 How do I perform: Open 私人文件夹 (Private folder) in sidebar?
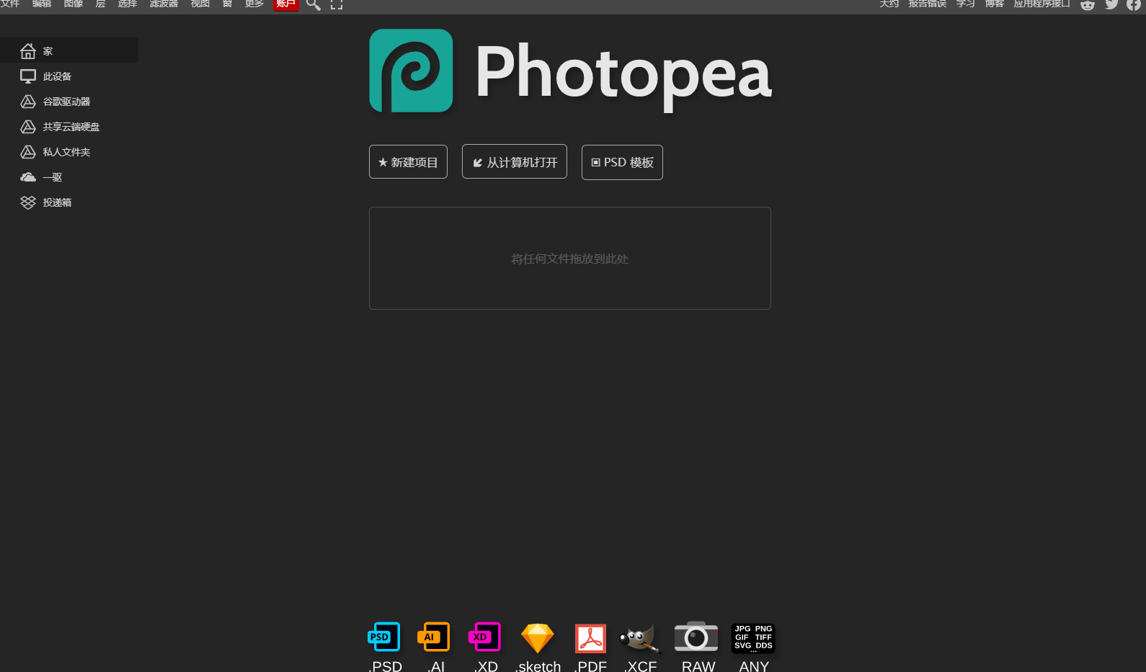click(x=69, y=151)
